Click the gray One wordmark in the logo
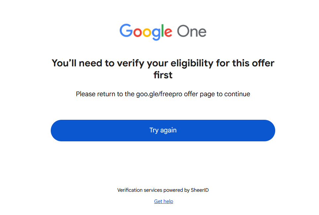319x215 pixels. pos(192,31)
